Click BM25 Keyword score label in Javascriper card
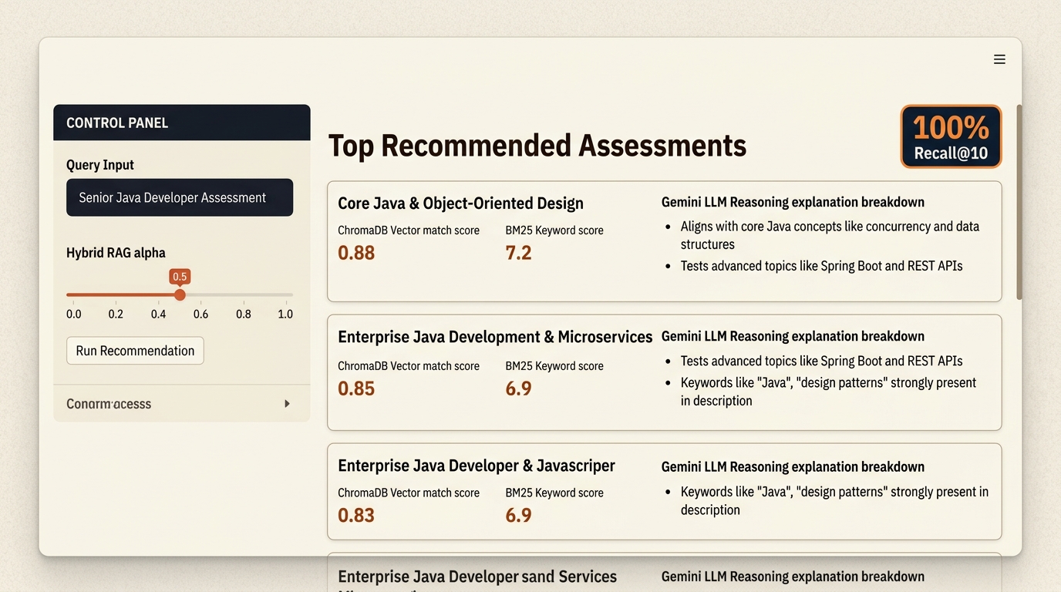This screenshot has height=592, width=1061. [554, 493]
